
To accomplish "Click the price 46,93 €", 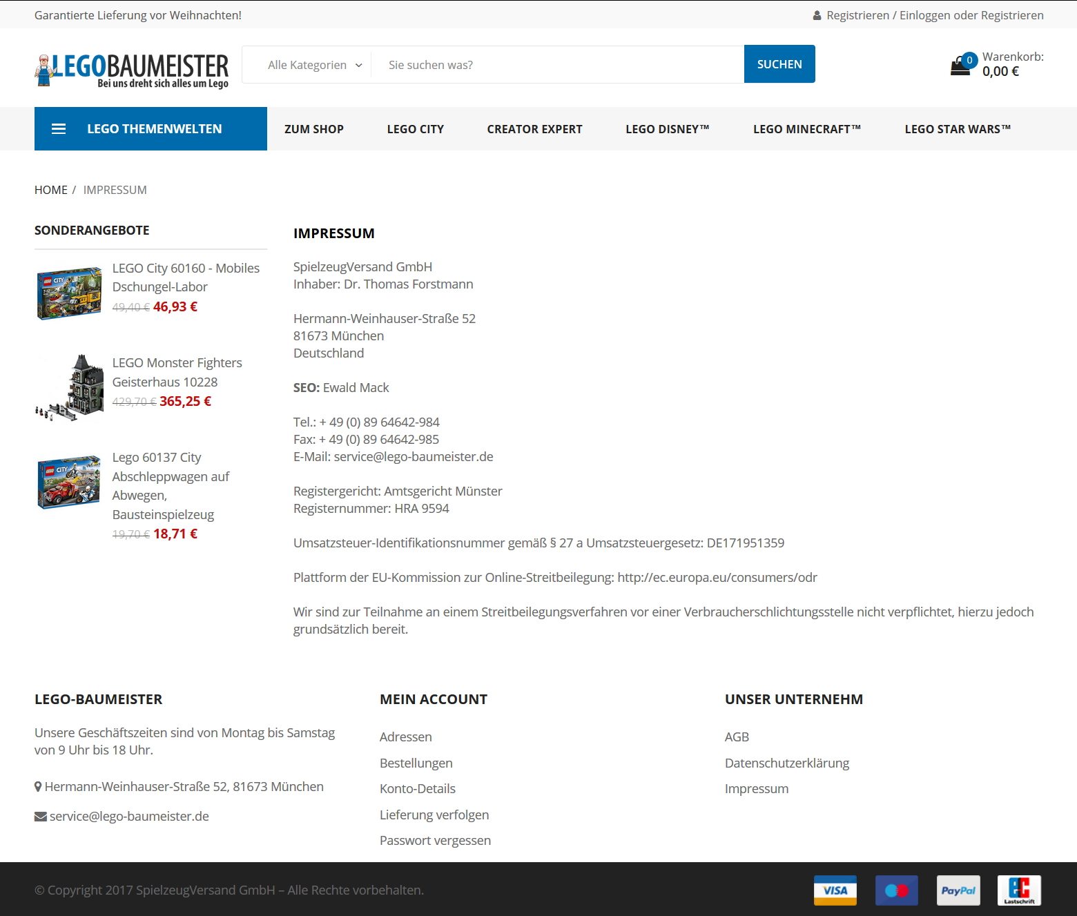I will [175, 307].
